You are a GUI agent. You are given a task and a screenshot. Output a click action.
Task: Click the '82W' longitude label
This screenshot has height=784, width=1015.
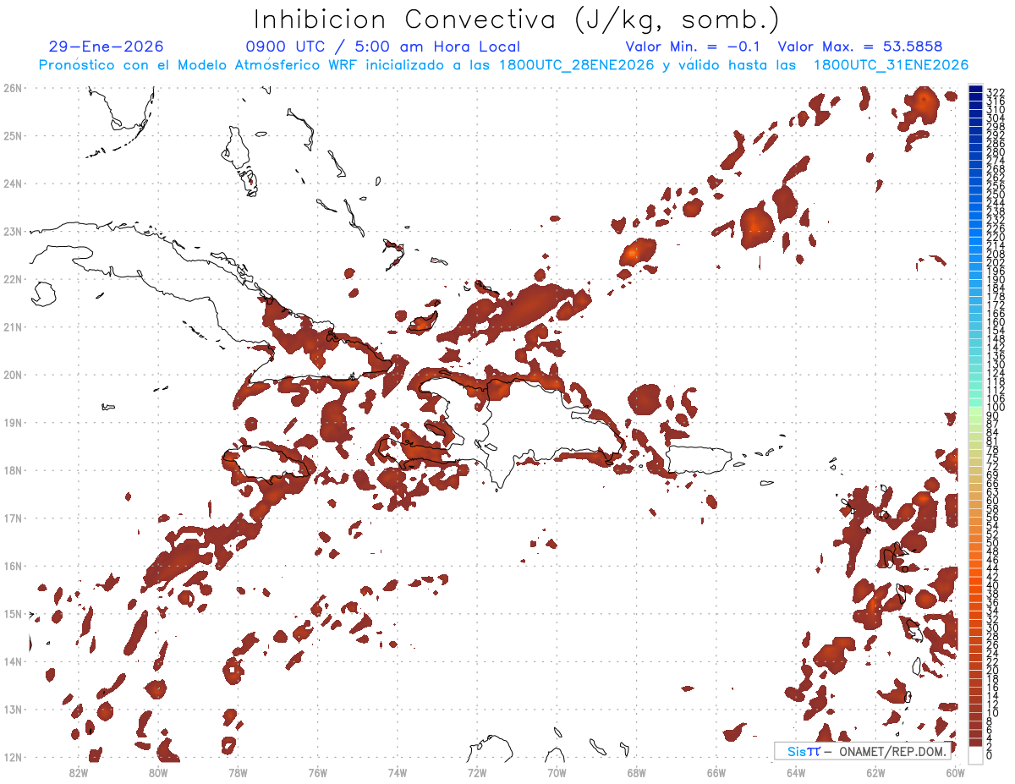78,771
